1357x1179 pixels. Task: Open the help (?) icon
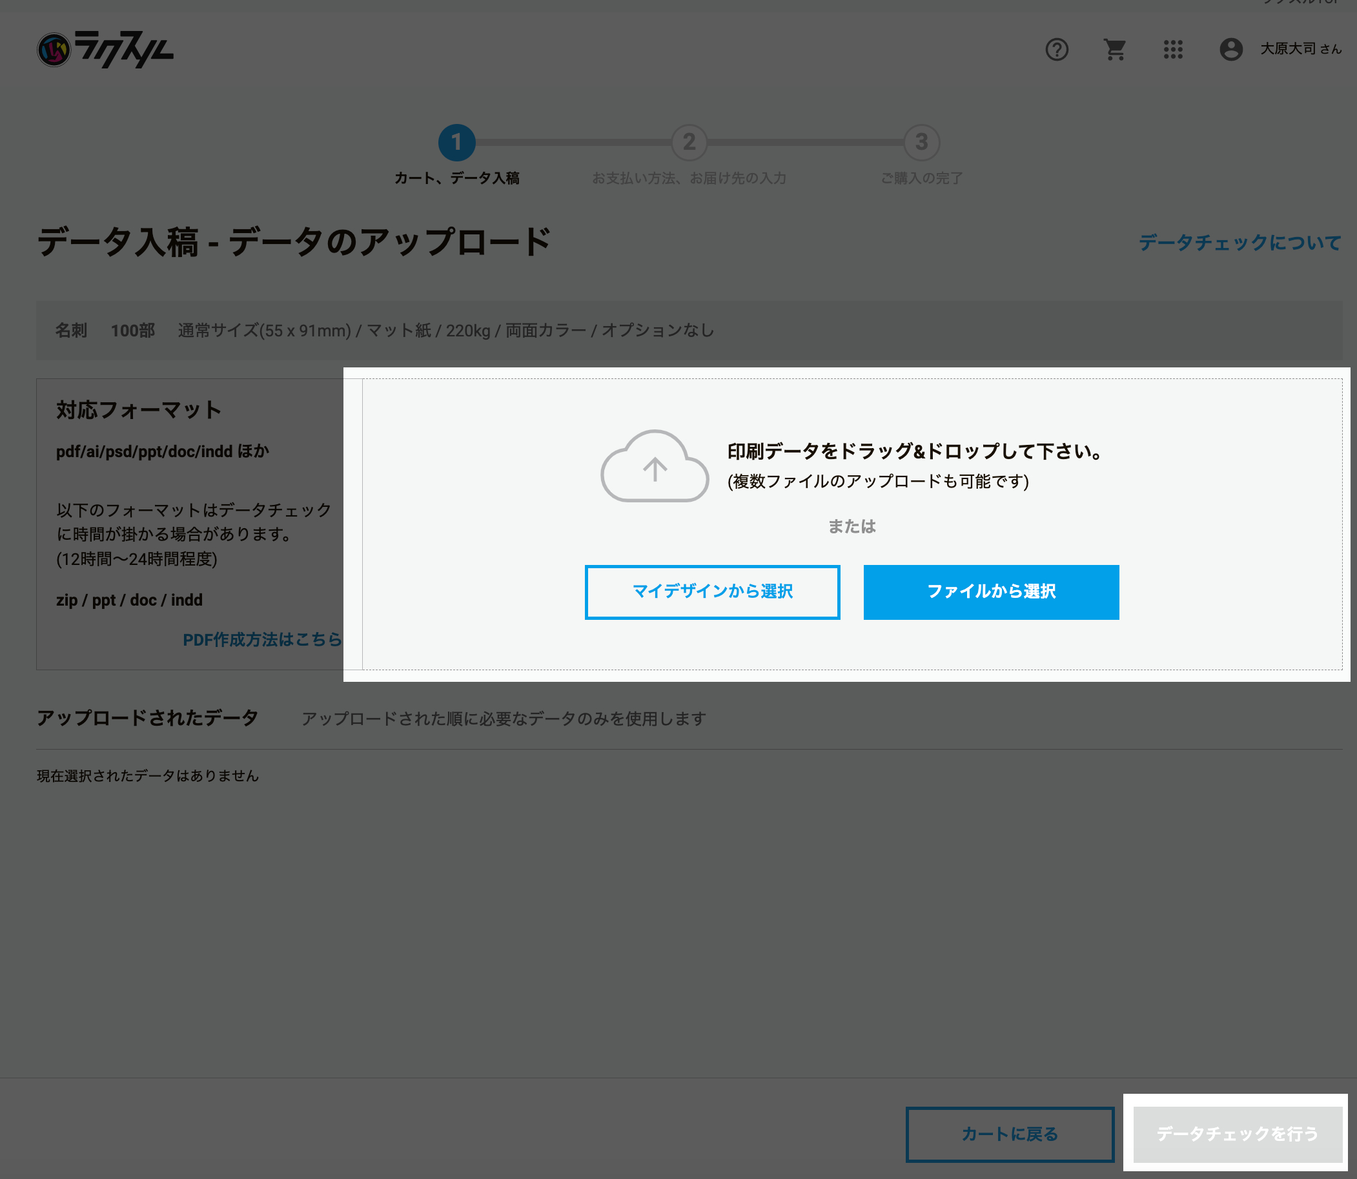click(1057, 50)
